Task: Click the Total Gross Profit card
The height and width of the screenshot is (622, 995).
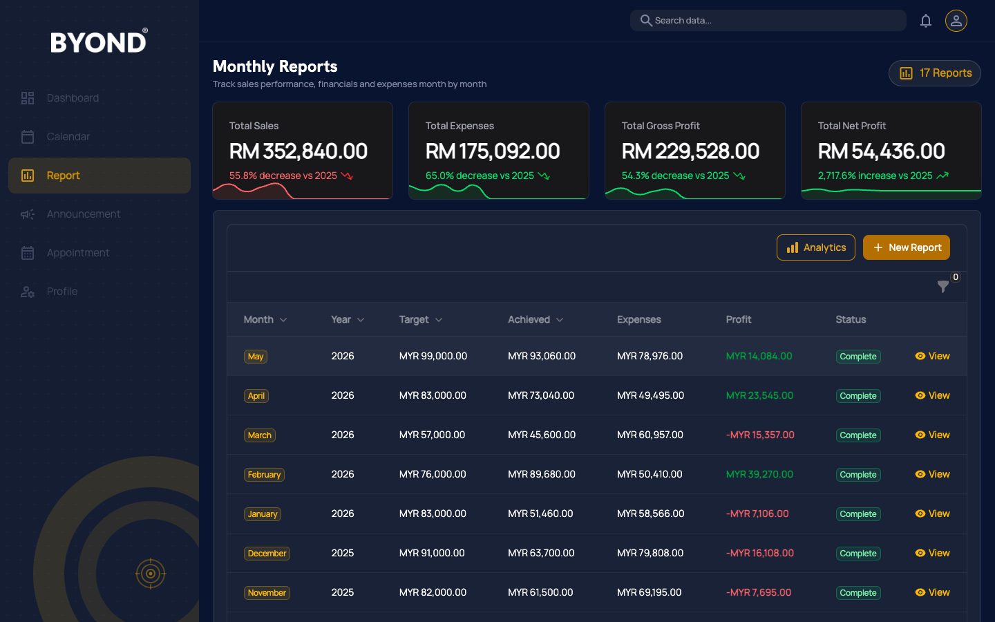Action: (x=695, y=151)
